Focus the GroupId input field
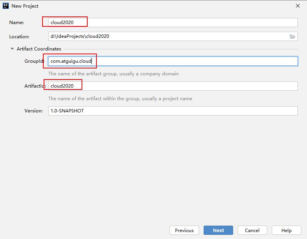307x239 pixels. 173,61
